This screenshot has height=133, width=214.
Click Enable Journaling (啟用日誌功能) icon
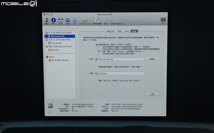point(85,20)
